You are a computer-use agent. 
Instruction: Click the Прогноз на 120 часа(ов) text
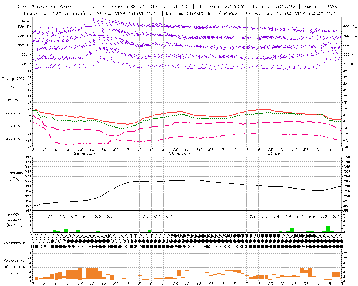(54, 14)
